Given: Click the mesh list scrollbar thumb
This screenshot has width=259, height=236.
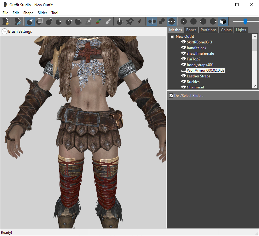Looking at the screenshot, I should point(255,45).
